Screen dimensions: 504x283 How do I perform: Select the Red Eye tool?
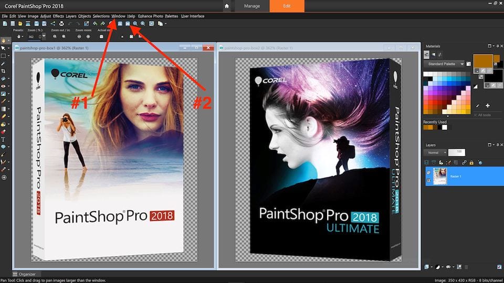coord(3,86)
